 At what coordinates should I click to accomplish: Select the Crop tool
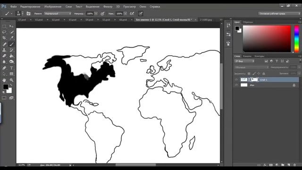(4, 38)
